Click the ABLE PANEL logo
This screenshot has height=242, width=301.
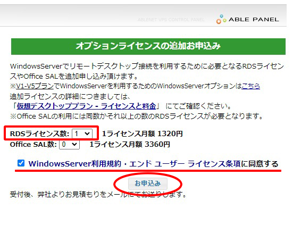pyautogui.click(x=248, y=19)
